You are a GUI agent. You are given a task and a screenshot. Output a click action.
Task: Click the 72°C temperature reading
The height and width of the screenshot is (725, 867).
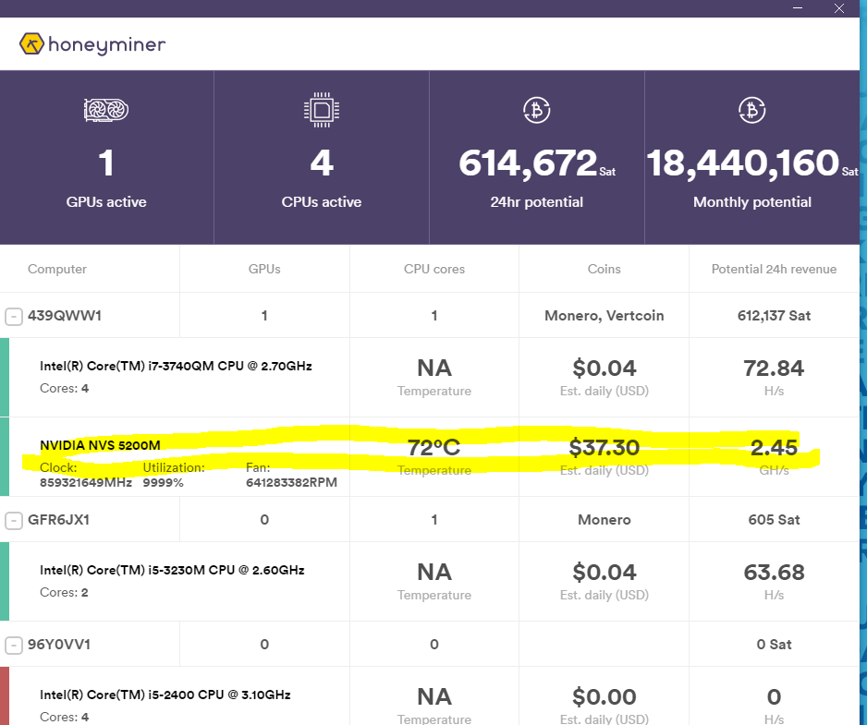point(434,448)
